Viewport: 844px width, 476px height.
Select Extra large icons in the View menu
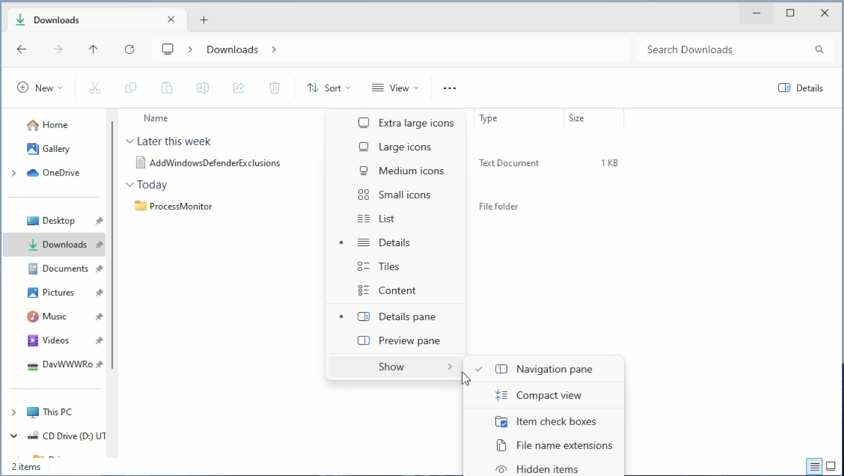click(416, 123)
